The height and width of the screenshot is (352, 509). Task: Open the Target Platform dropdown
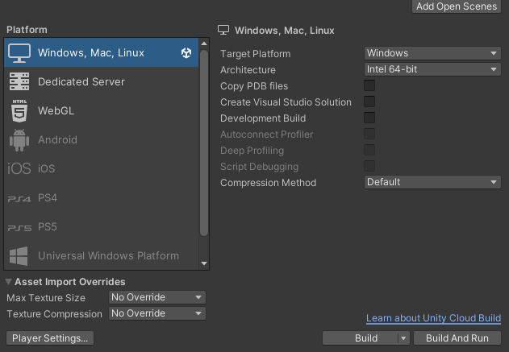coord(432,53)
